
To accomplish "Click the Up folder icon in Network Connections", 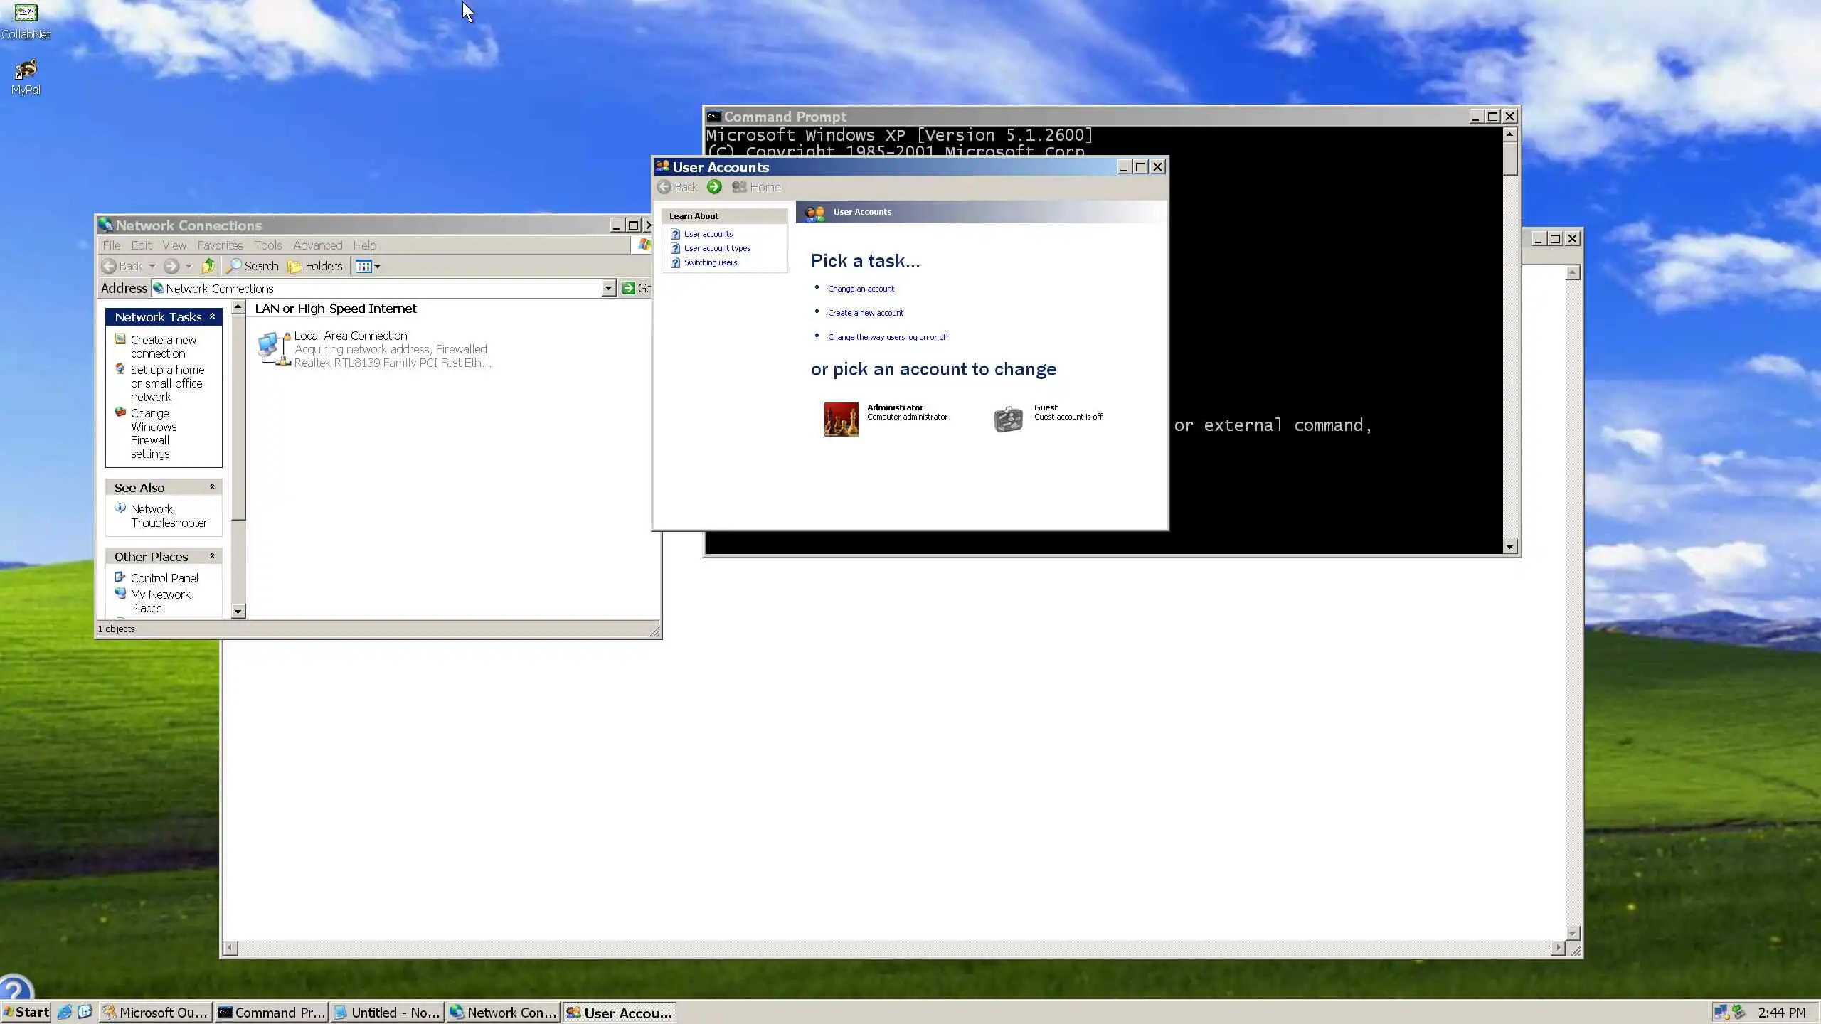I will tap(208, 266).
